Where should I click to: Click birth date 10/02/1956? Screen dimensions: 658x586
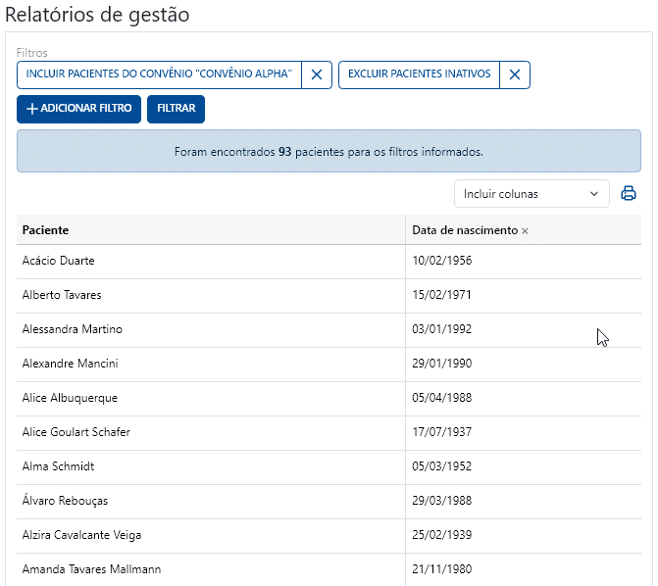pyautogui.click(x=442, y=261)
